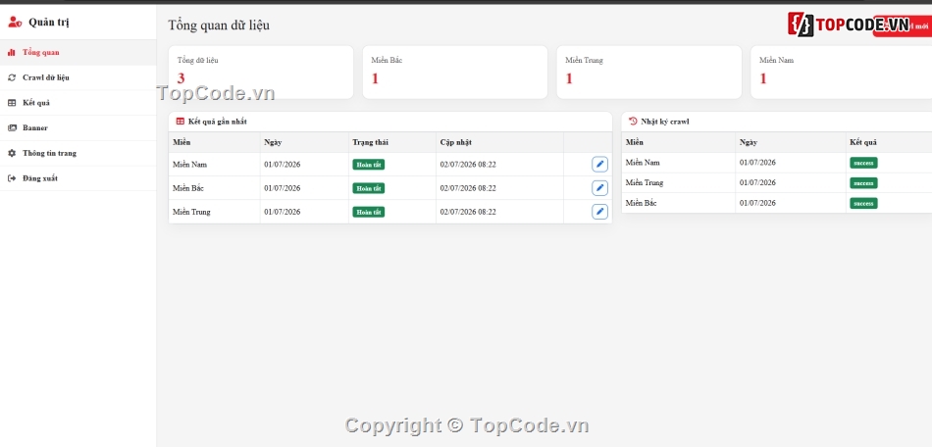932x447 pixels.
Task: Click the refresh icon beside Crawl dữ liệu
Action: 12,77
